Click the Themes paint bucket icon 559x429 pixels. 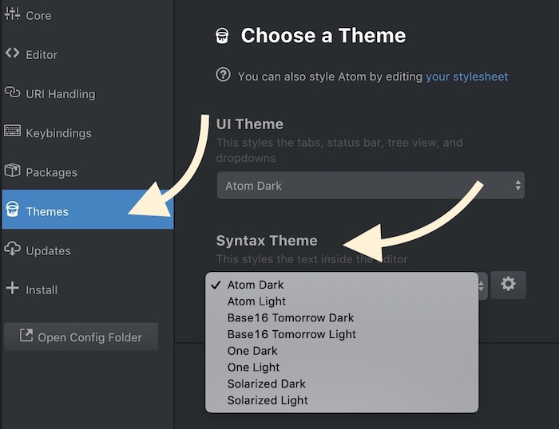point(12,211)
